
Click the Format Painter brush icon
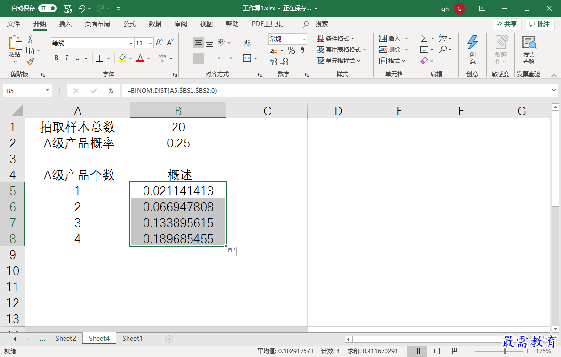[x=30, y=62]
